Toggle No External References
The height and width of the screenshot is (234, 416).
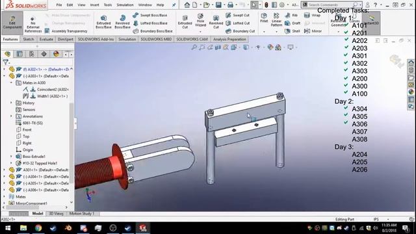coord(33,25)
